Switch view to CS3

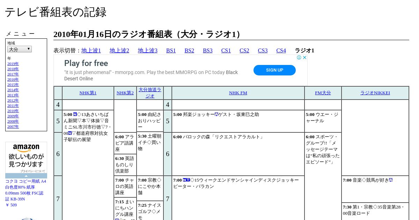click(x=263, y=51)
